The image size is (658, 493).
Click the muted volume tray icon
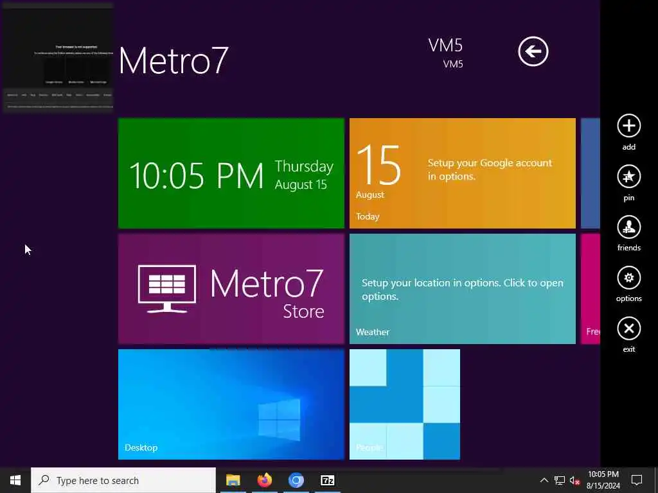click(574, 480)
